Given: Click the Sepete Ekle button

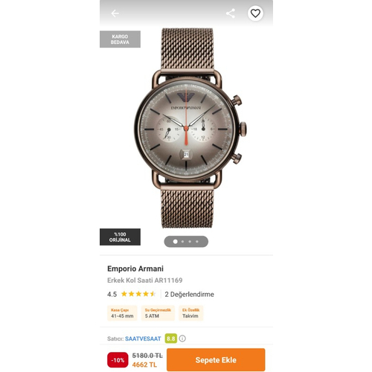Looking at the screenshot, I should [x=216, y=360].
